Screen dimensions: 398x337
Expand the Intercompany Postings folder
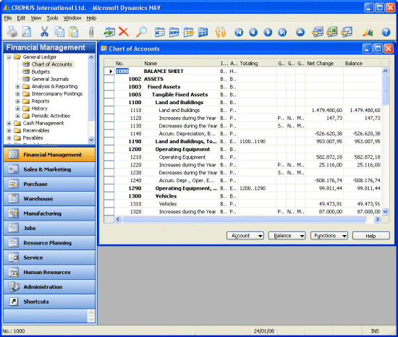click(17, 94)
